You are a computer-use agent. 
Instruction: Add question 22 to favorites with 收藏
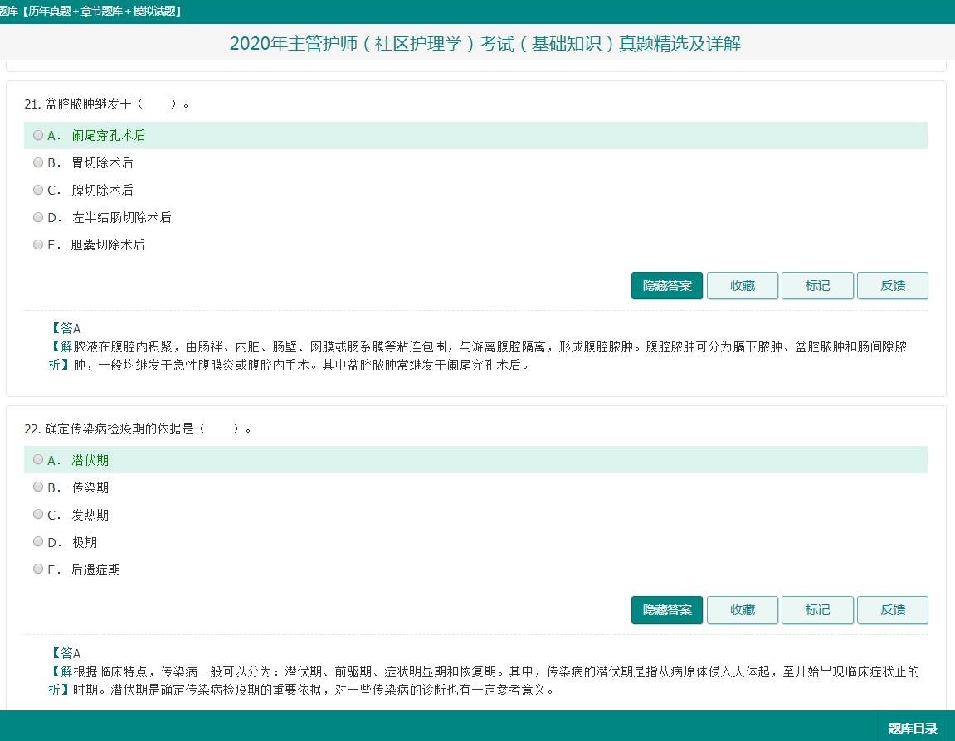point(742,610)
